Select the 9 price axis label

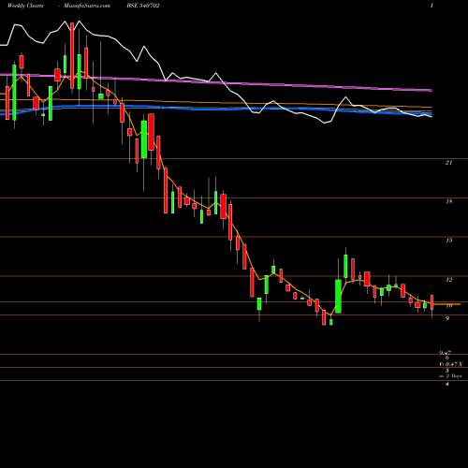point(447,319)
